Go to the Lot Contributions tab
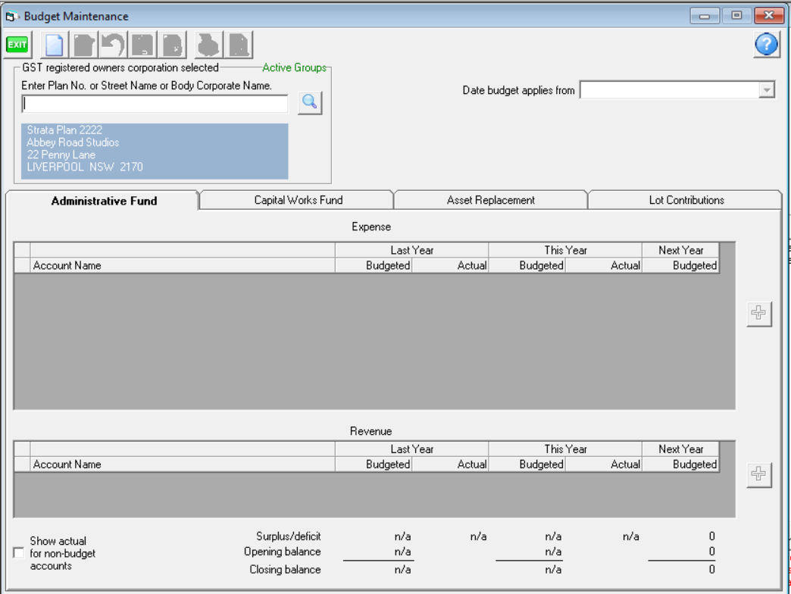The image size is (791, 594). coord(686,200)
